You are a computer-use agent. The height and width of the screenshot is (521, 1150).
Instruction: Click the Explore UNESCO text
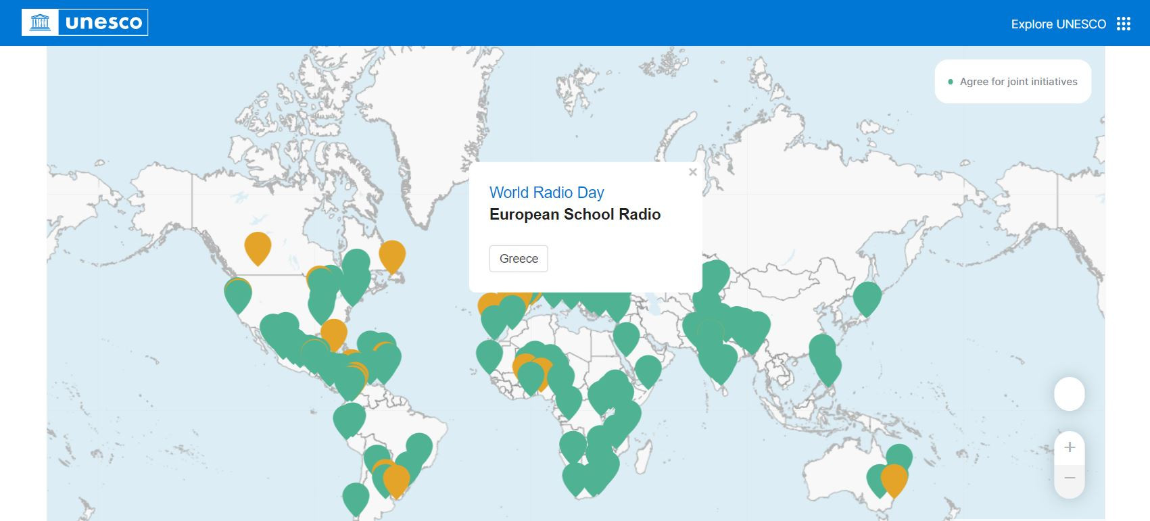click(1058, 24)
